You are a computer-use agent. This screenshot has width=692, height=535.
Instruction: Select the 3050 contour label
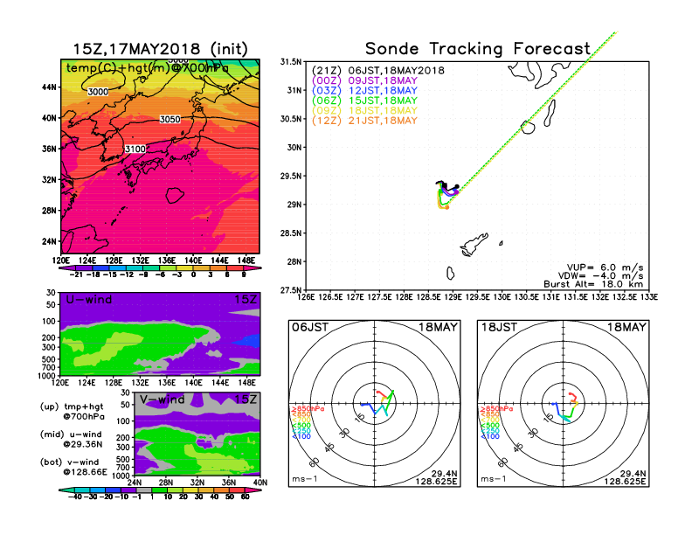[170, 119]
